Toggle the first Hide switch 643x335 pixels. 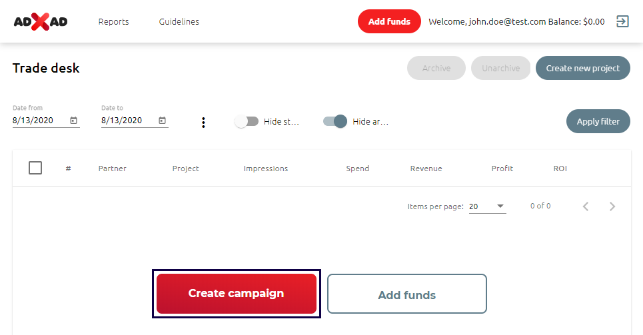pyautogui.click(x=246, y=121)
